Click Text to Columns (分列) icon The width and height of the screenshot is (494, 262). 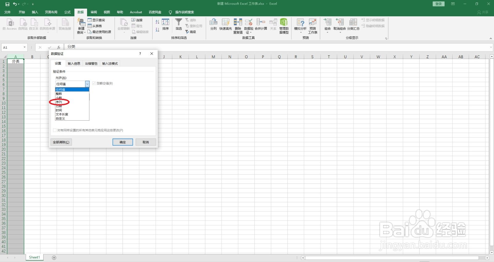tap(213, 22)
